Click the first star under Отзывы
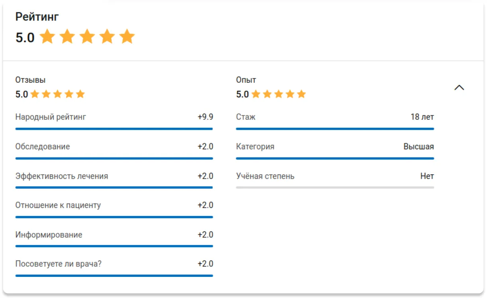This screenshot has height=298, width=487. click(35, 94)
